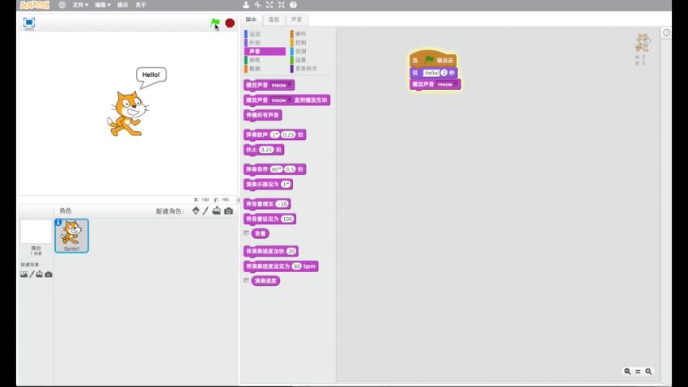The image size is (688, 387).
Task: Open Sprite1 info button
Action: [58, 223]
